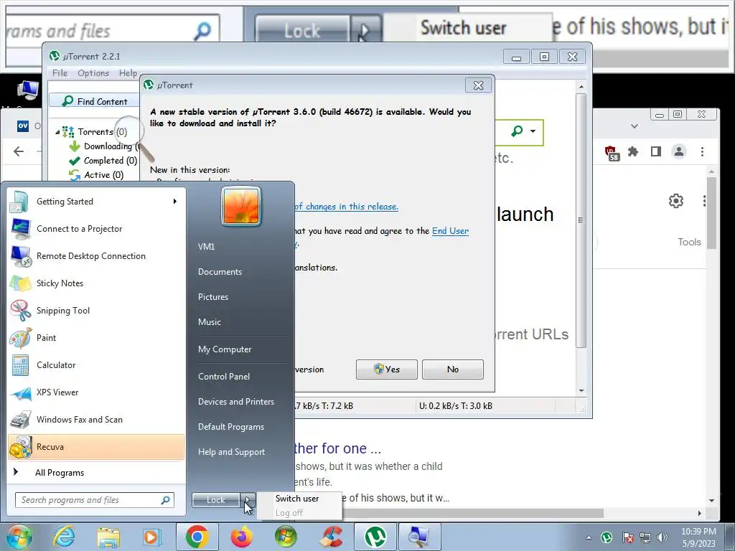This screenshot has width=735, height=551.
Task: Launch Recuva from Start menu
Action: click(96, 446)
